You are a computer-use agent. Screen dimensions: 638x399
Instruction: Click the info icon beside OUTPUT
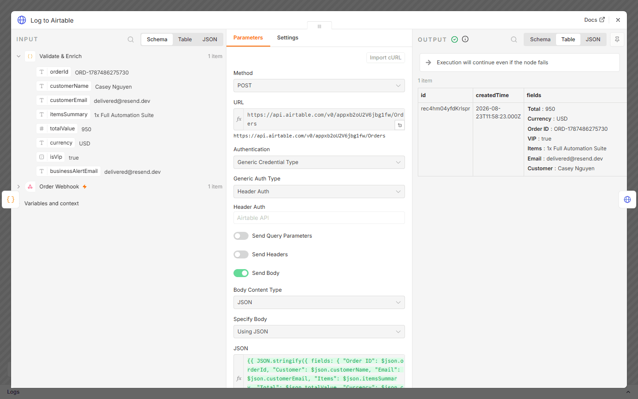(465, 39)
